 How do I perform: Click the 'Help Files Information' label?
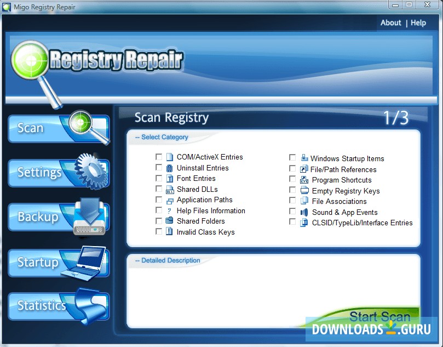(211, 211)
